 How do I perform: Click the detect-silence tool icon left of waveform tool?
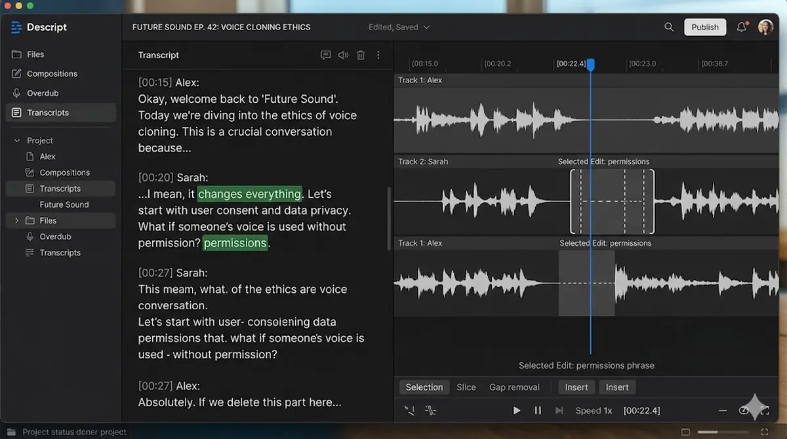pos(410,411)
